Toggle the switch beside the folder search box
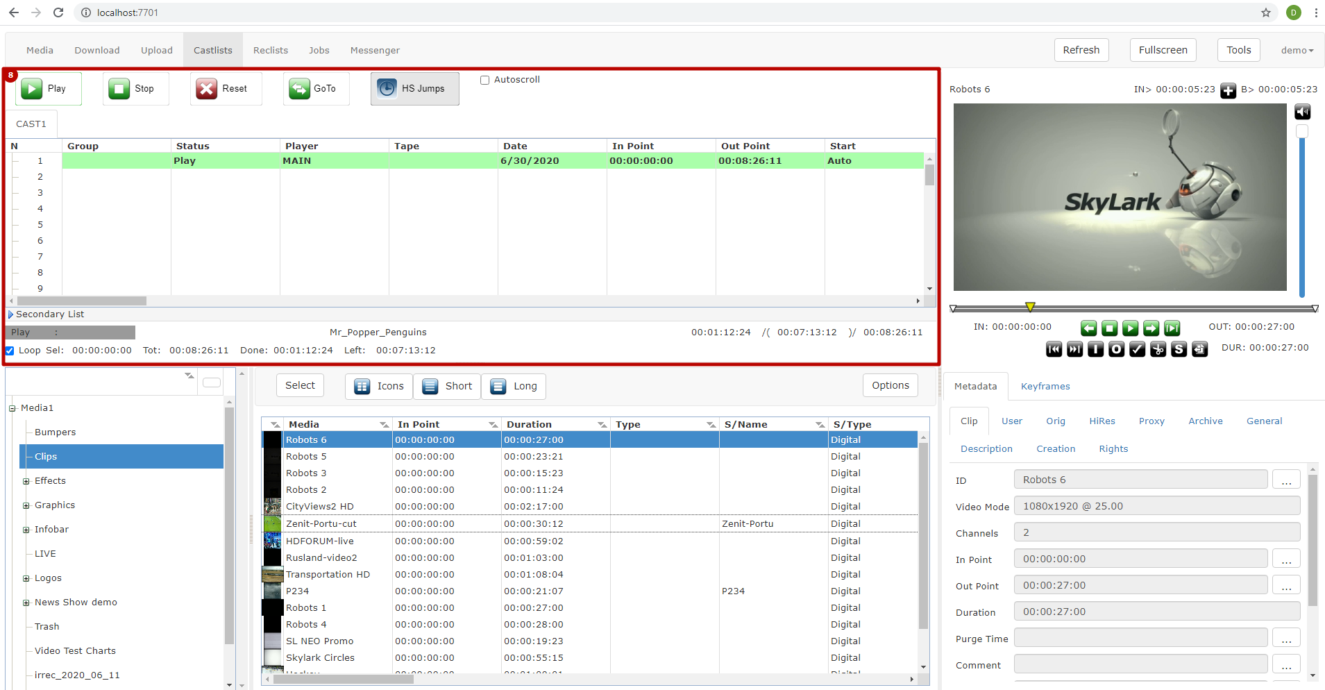This screenshot has width=1325, height=690. 212,382
